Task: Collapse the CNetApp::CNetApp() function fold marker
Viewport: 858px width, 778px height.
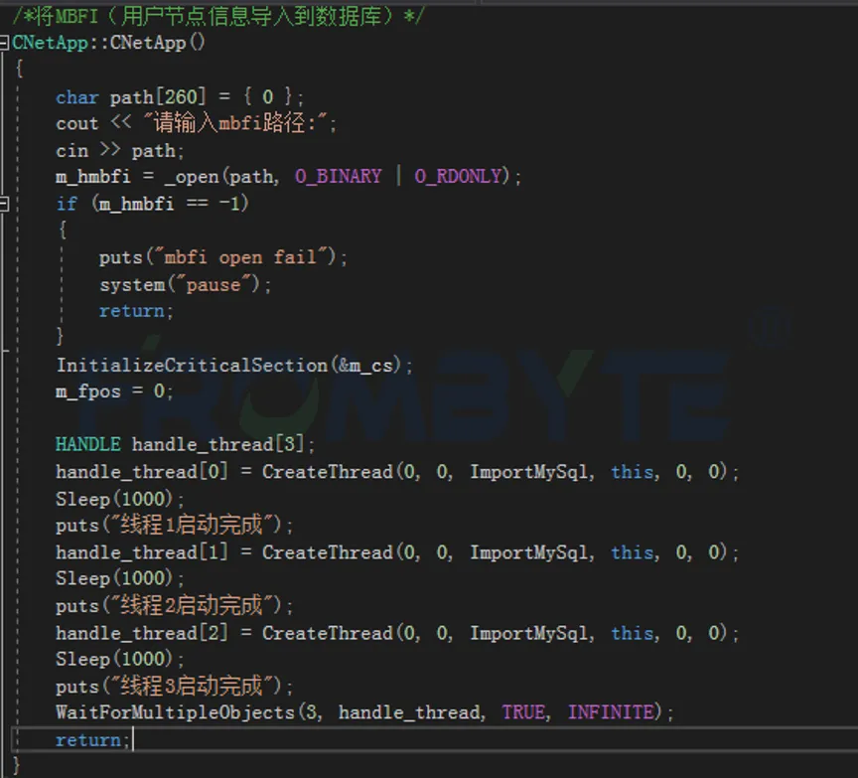Action: point(3,43)
